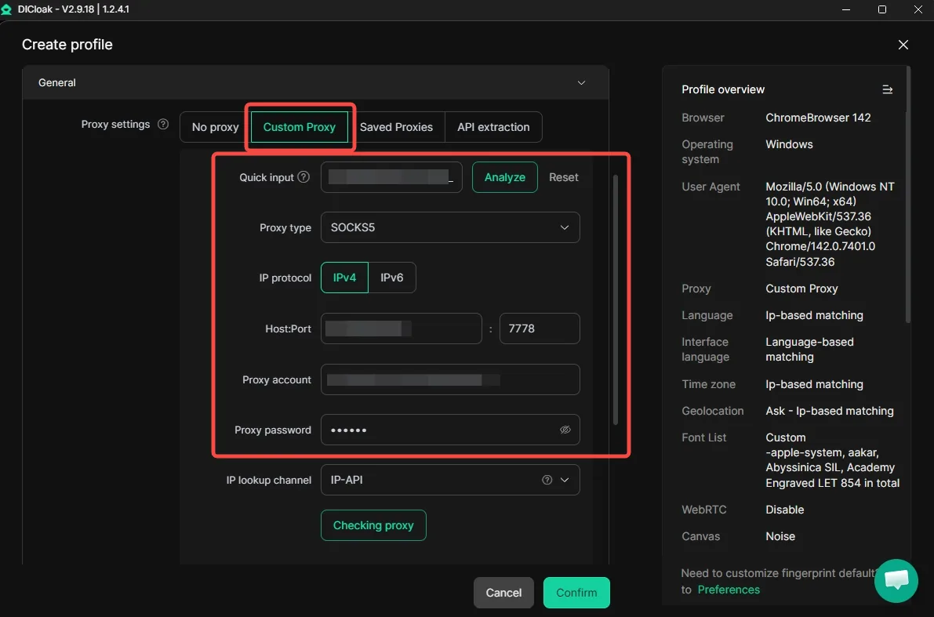Show the proxy password using eye icon
934x617 pixels.
click(x=565, y=430)
